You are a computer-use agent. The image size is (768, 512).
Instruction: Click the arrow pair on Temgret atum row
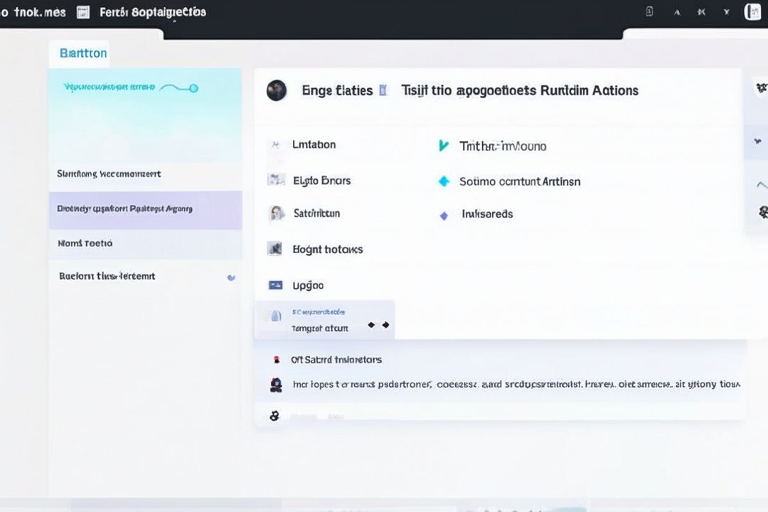point(378,325)
